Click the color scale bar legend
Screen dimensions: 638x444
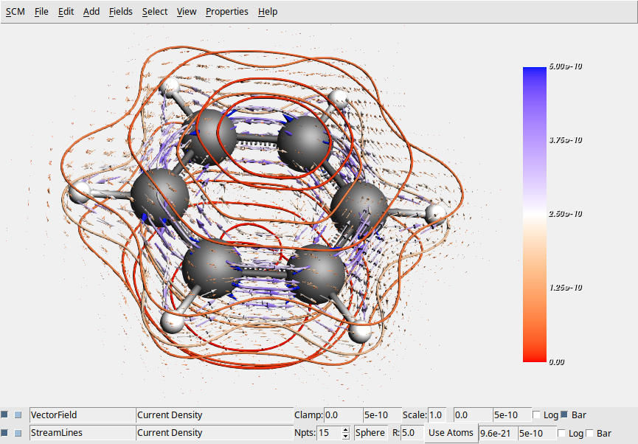point(533,214)
